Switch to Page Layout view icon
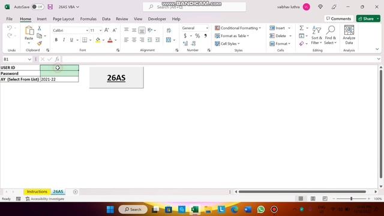 tap(313, 199)
